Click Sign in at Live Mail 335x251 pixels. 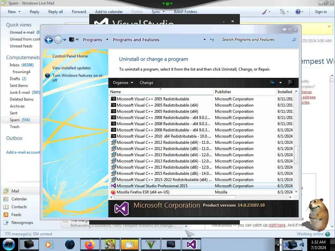click(321, 12)
